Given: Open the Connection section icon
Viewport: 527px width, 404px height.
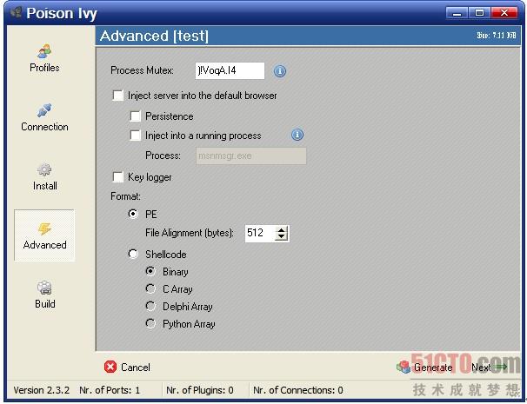Looking at the screenshot, I should tap(44, 110).
